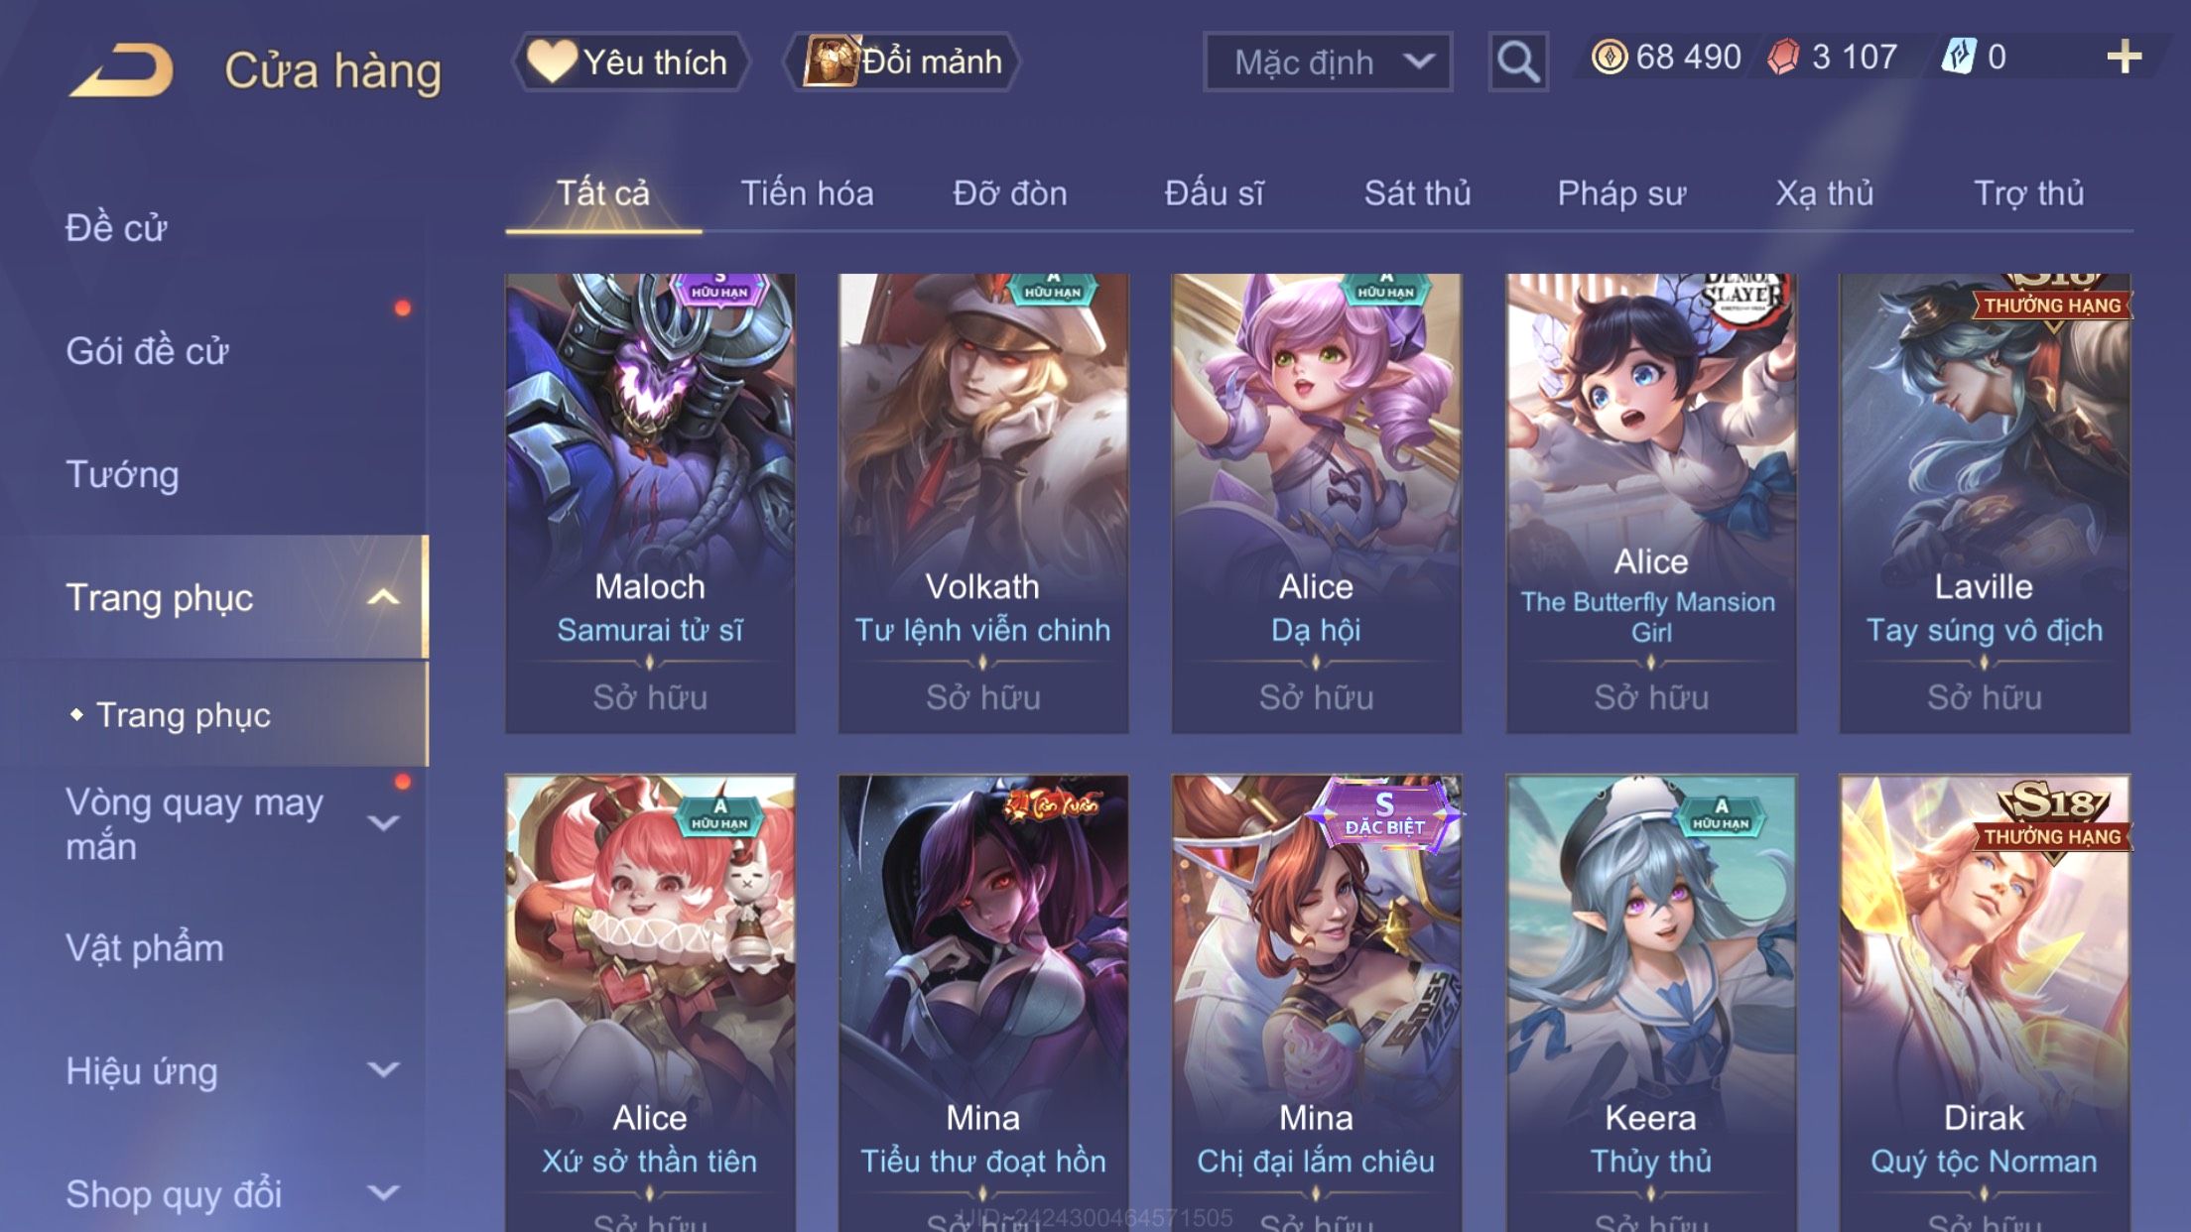Open Gói đề cử in sidebar
Screen dimensions: 2191x1232
[147, 351]
